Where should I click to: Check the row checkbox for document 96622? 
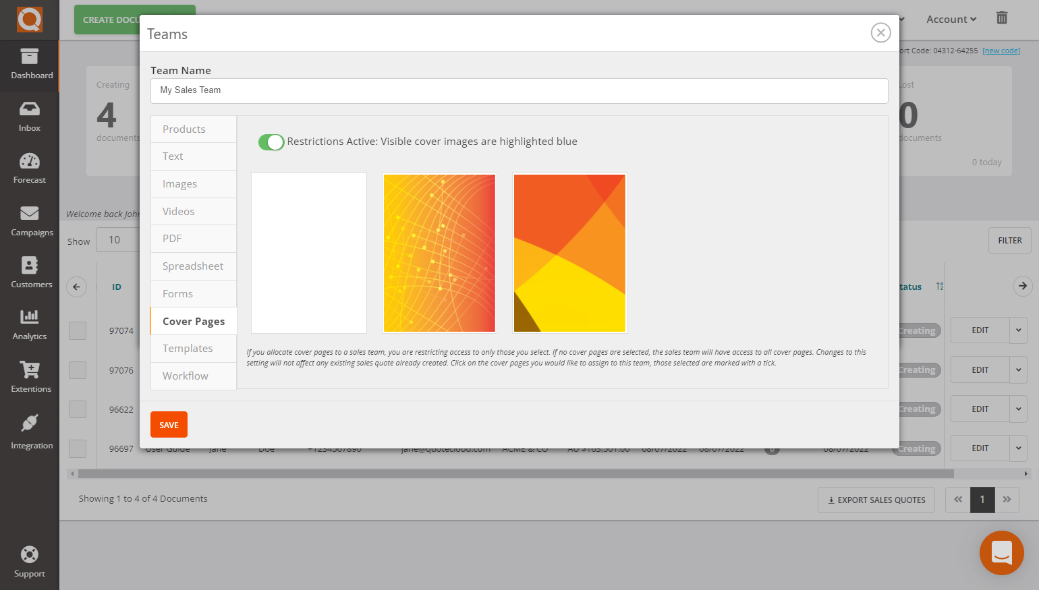(x=78, y=409)
